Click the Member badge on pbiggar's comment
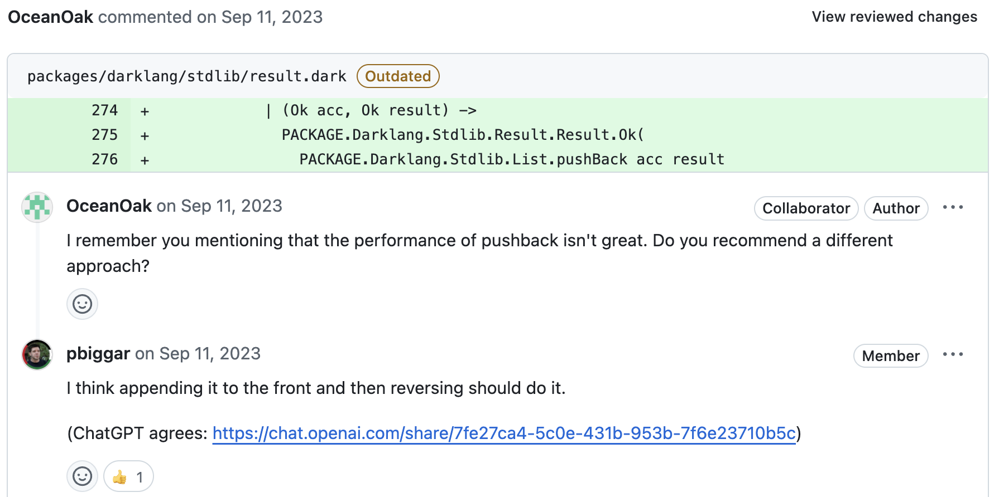 pos(890,356)
